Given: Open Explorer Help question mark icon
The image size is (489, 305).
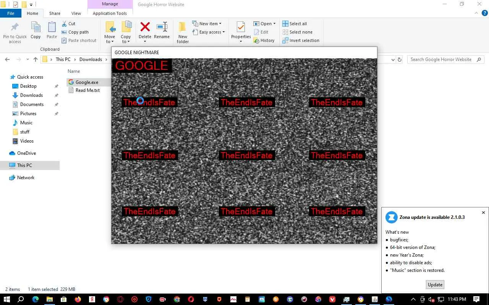Looking at the screenshot, I should [484, 13].
